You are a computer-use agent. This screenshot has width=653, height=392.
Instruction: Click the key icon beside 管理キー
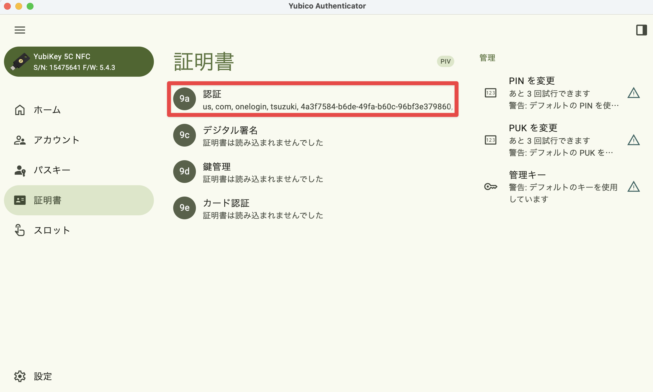coord(490,187)
